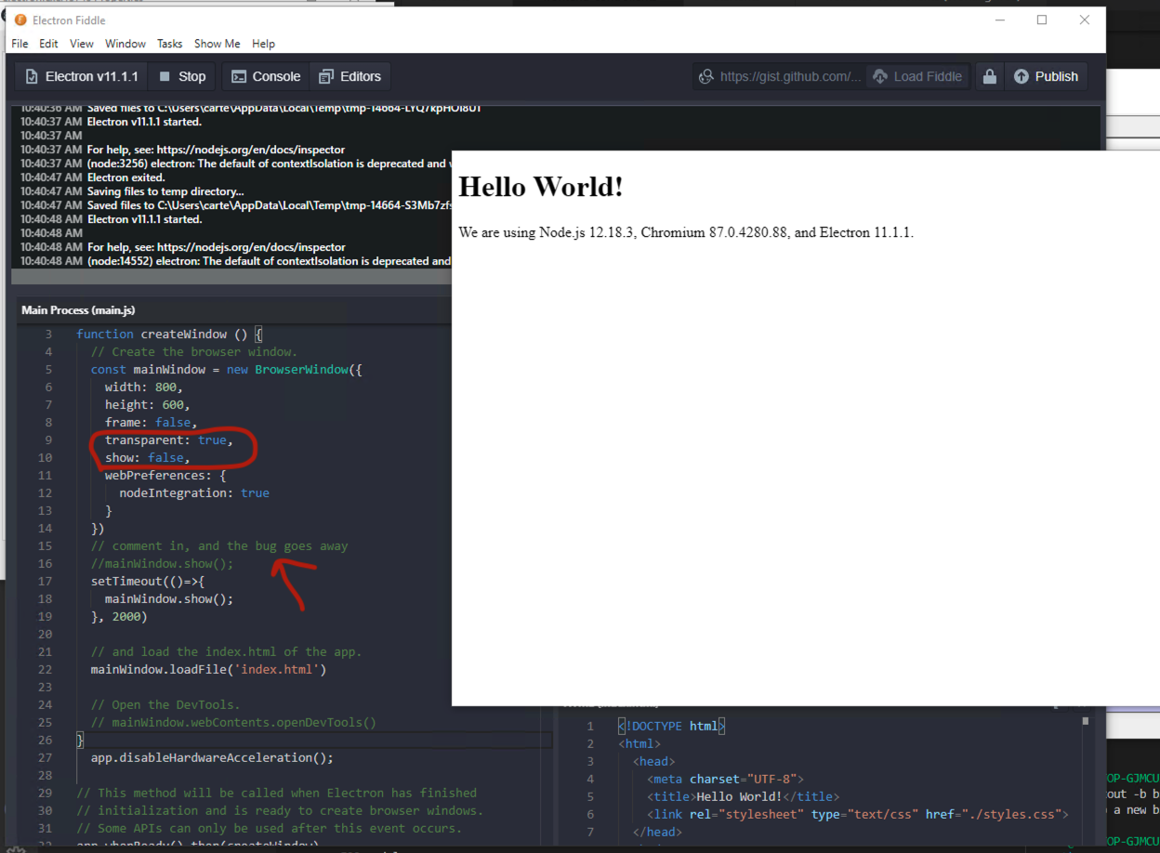1160x853 pixels.
Task: Toggle the Console panel
Action: click(x=266, y=76)
